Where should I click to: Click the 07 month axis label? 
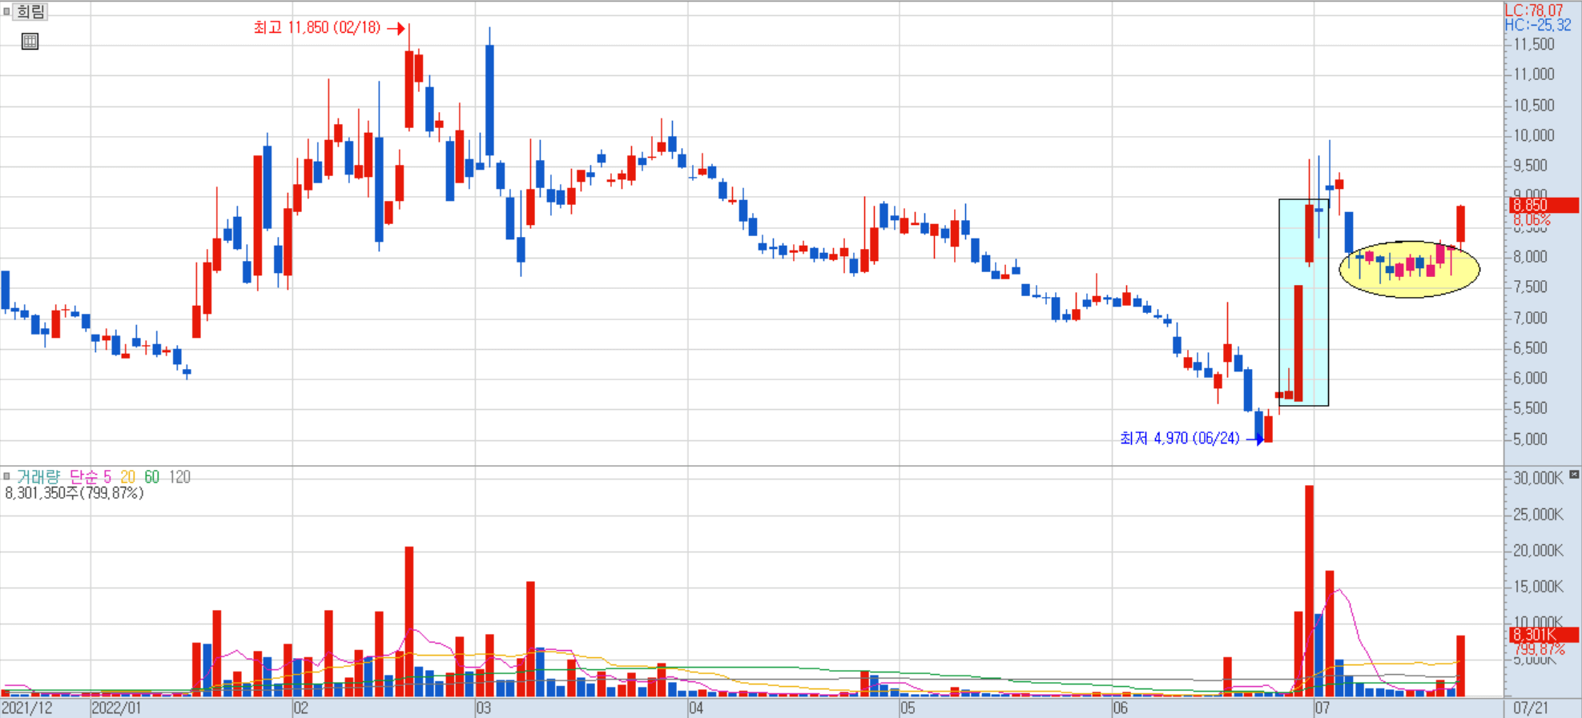click(1322, 708)
